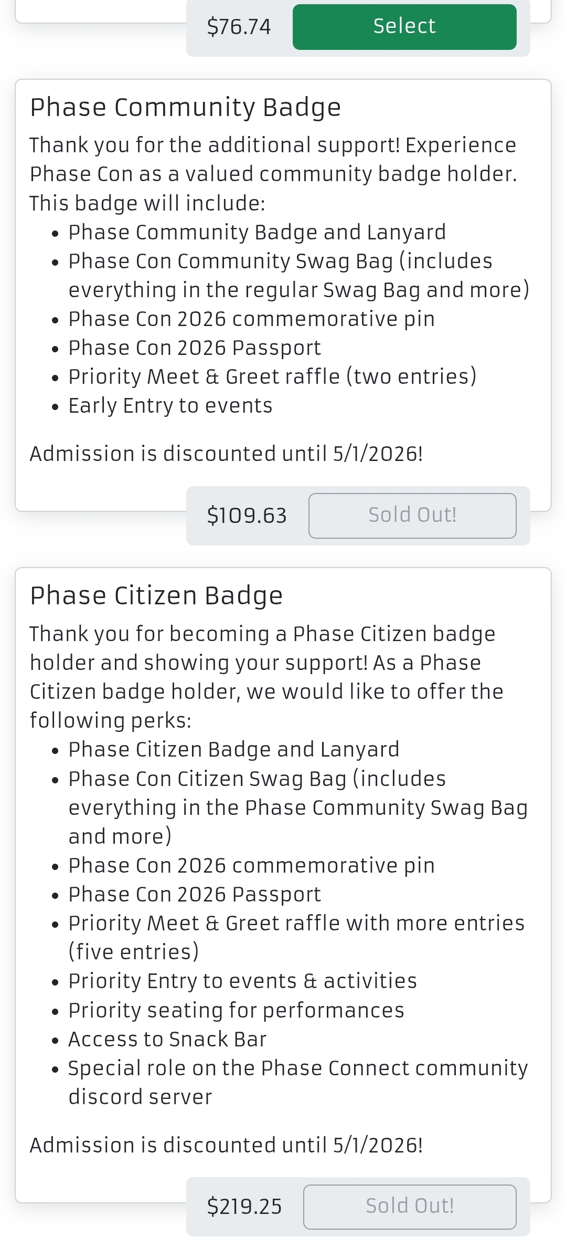566x1247 pixels.
Task: Click 'Priority seating for performances' perk
Action: 236,1011
